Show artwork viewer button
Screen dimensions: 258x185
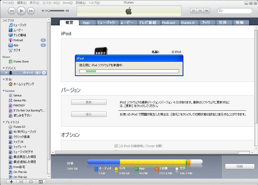coord(41,182)
